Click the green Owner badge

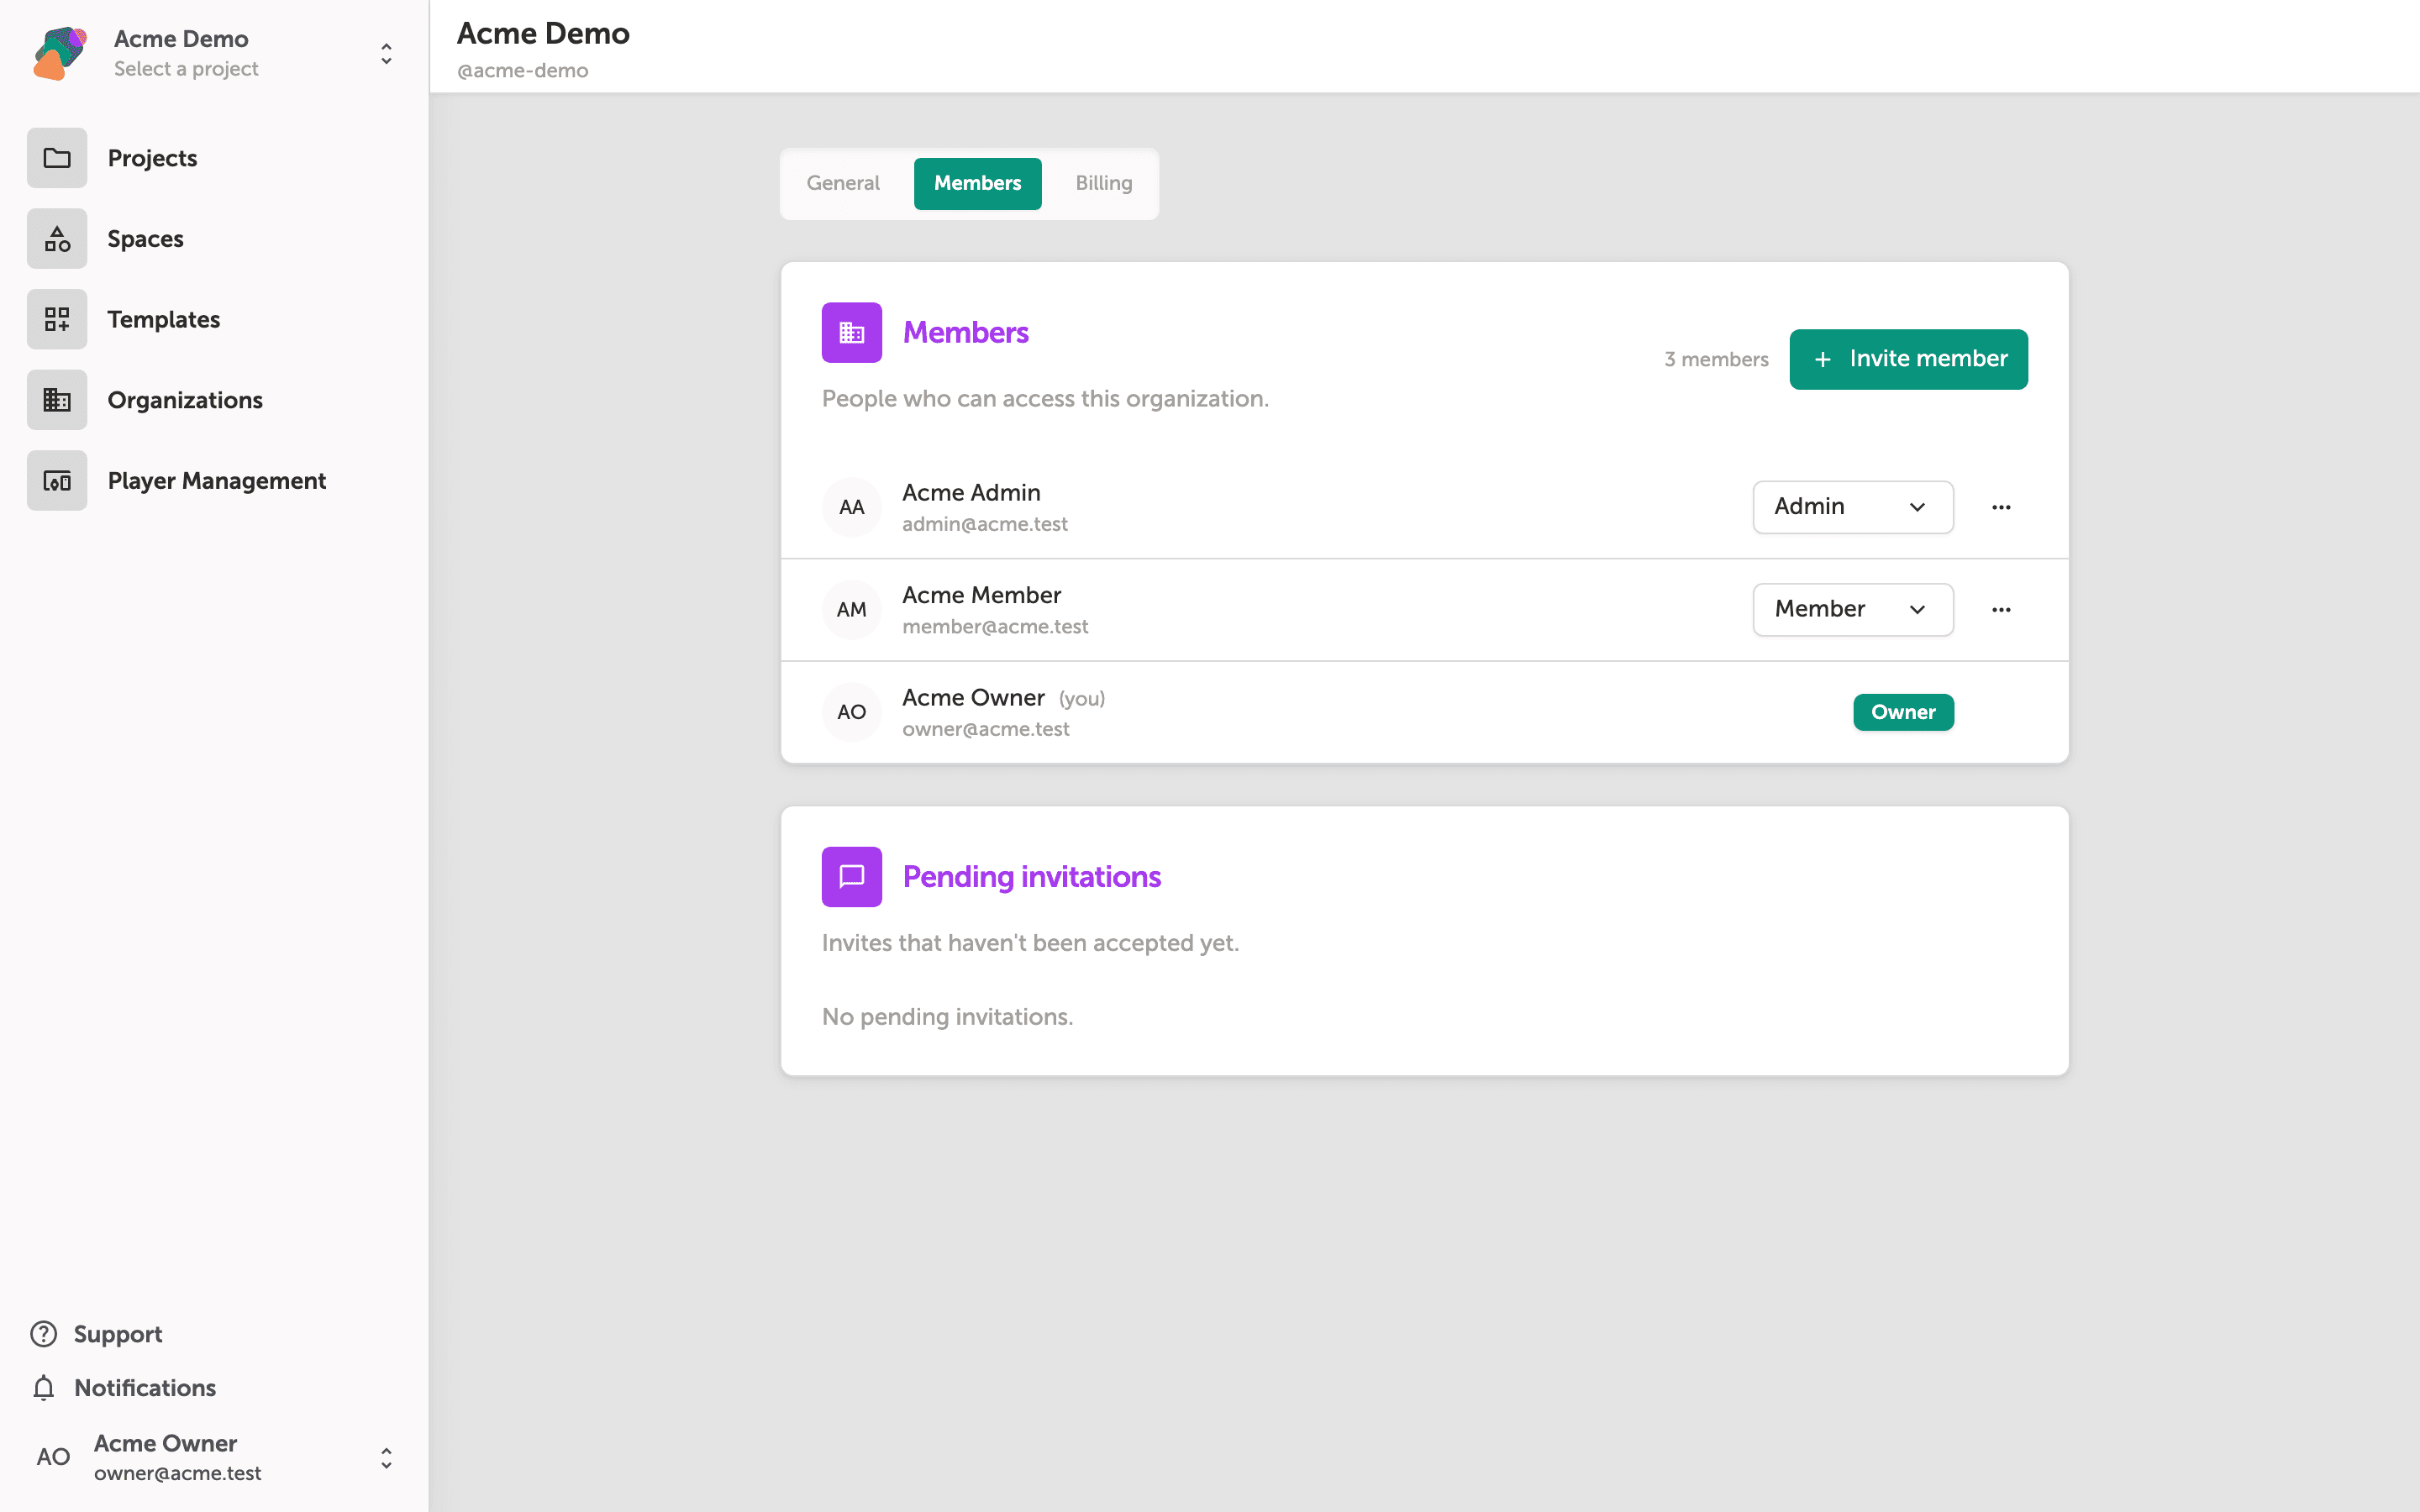(x=1903, y=712)
